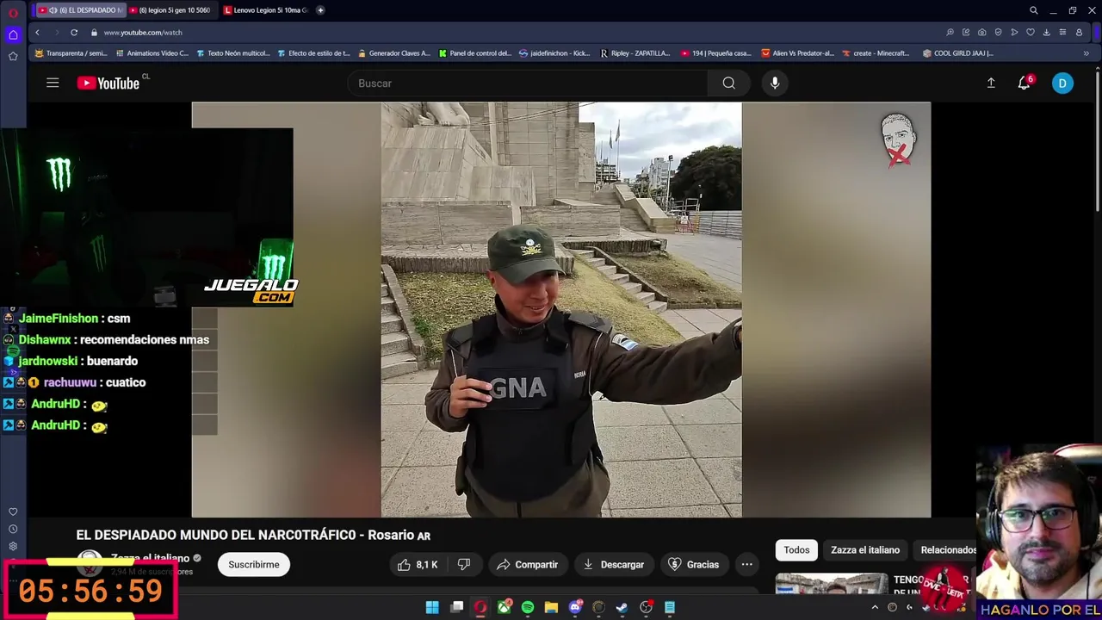Open bookmark Alien Vs Predator-al...
1102x620 pixels.
(797, 53)
